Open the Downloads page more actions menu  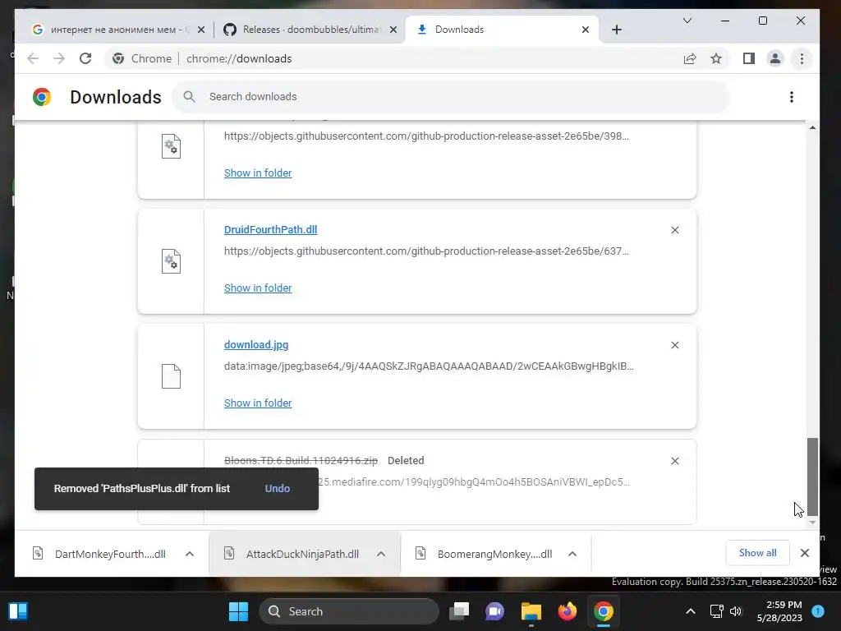tap(792, 97)
